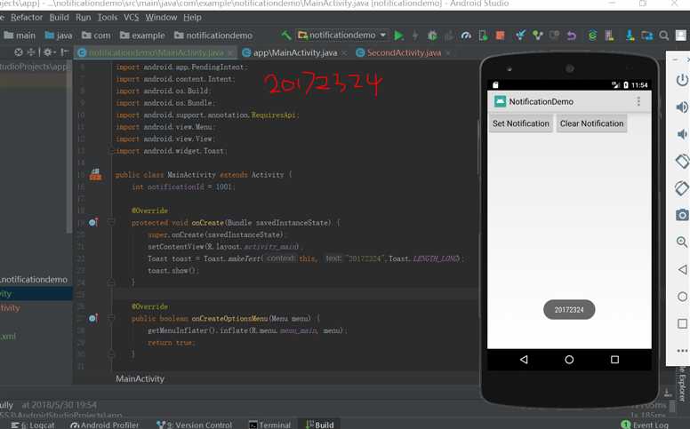Select notificationdemo\MainActivity.java editor tab

coord(156,52)
